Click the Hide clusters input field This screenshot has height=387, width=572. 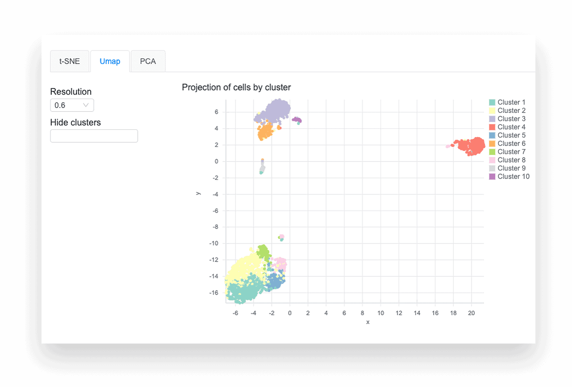click(94, 136)
